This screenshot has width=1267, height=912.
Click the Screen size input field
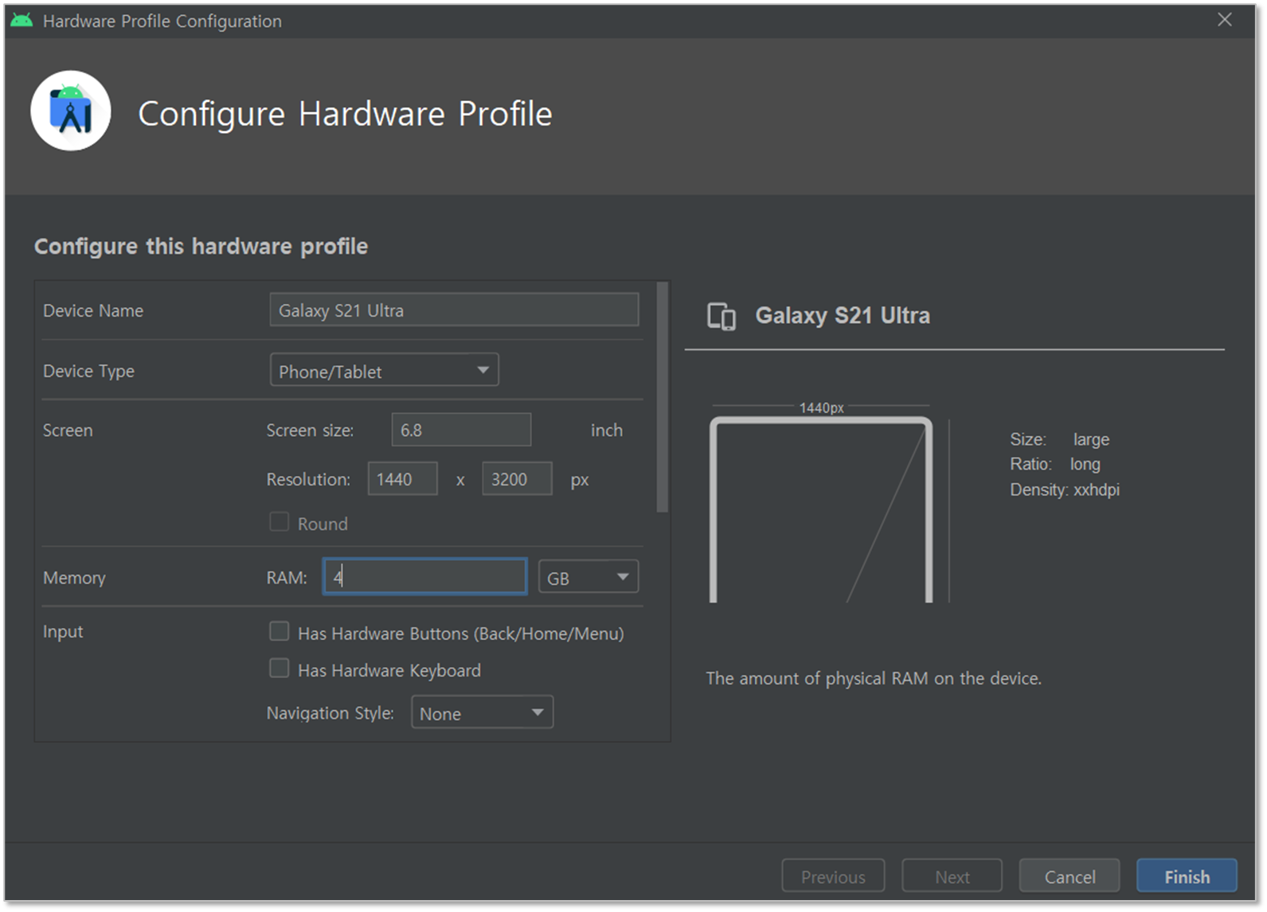tap(461, 430)
